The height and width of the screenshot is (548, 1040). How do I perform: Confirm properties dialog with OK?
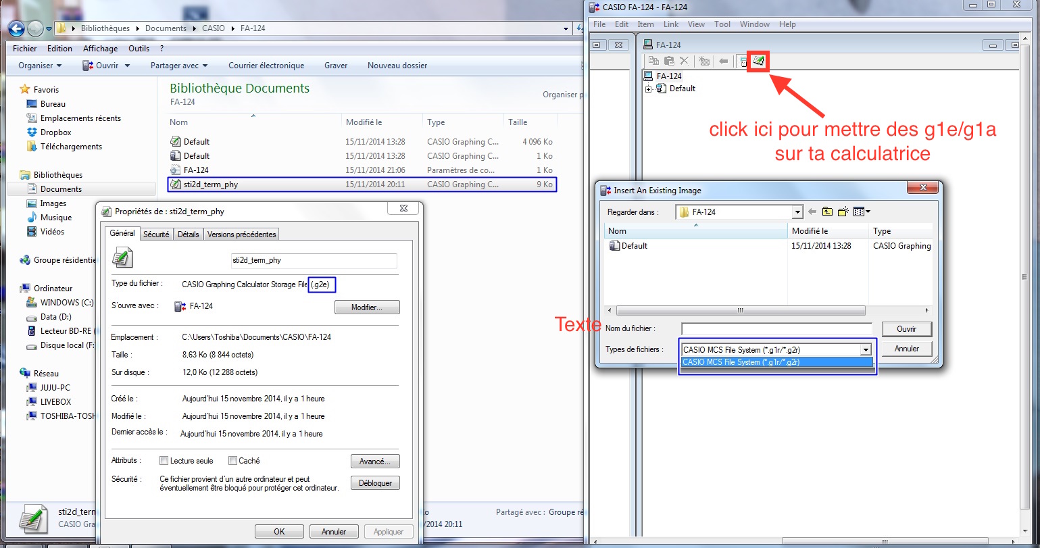click(x=279, y=532)
